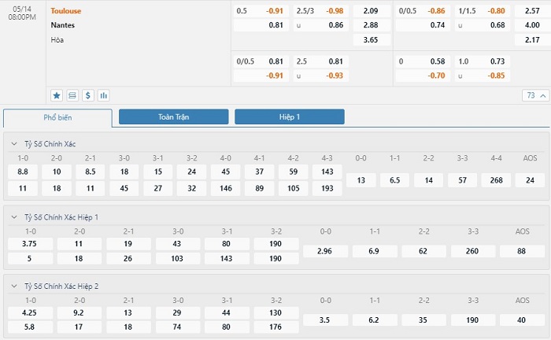Click the dollar sign icon
Image resolution: width=551 pixels, height=340 pixels.
tap(88, 95)
